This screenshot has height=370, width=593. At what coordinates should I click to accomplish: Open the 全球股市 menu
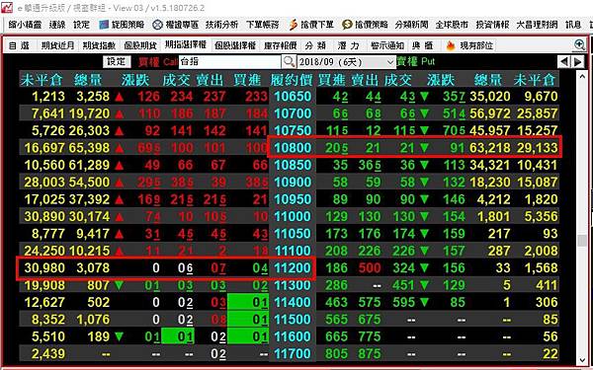tap(452, 25)
